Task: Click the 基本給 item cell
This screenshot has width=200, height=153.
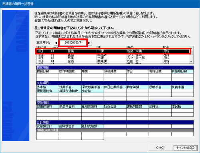Action: [x=48, y=87]
